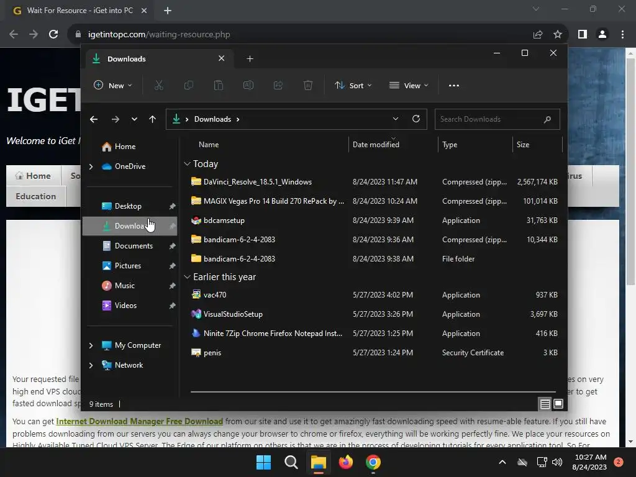Screen dimensions: 636x477
Task: Click Firefox icon in the taskbar
Action: (345, 462)
